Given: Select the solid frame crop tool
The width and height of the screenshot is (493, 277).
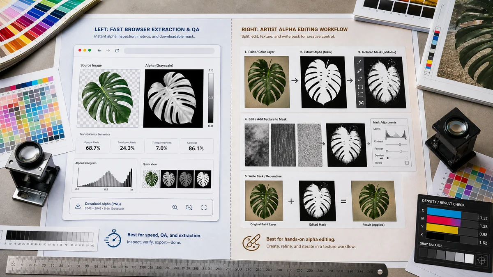Looking at the screenshot, I should pos(360,87).
